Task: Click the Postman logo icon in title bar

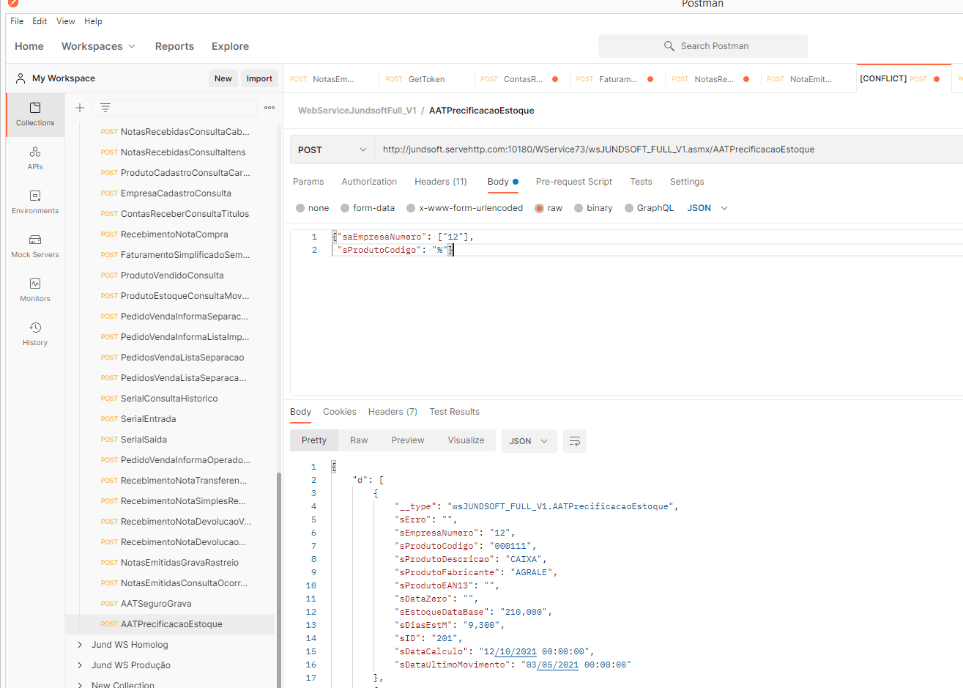Action: pyautogui.click(x=12, y=3)
